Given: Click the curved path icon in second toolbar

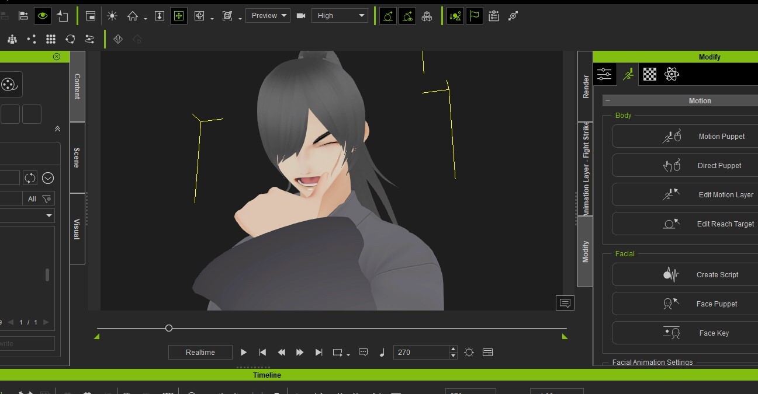Looking at the screenshot, I should (x=89, y=39).
